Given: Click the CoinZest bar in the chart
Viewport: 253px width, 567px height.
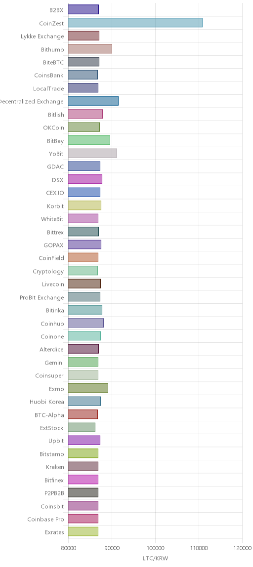Looking at the screenshot, I should (x=135, y=23).
